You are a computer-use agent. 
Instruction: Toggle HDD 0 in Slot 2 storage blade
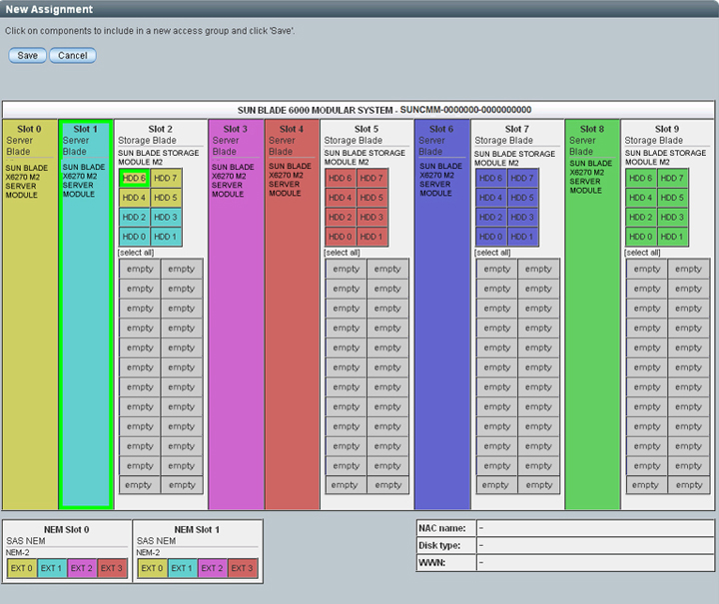pos(134,237)
